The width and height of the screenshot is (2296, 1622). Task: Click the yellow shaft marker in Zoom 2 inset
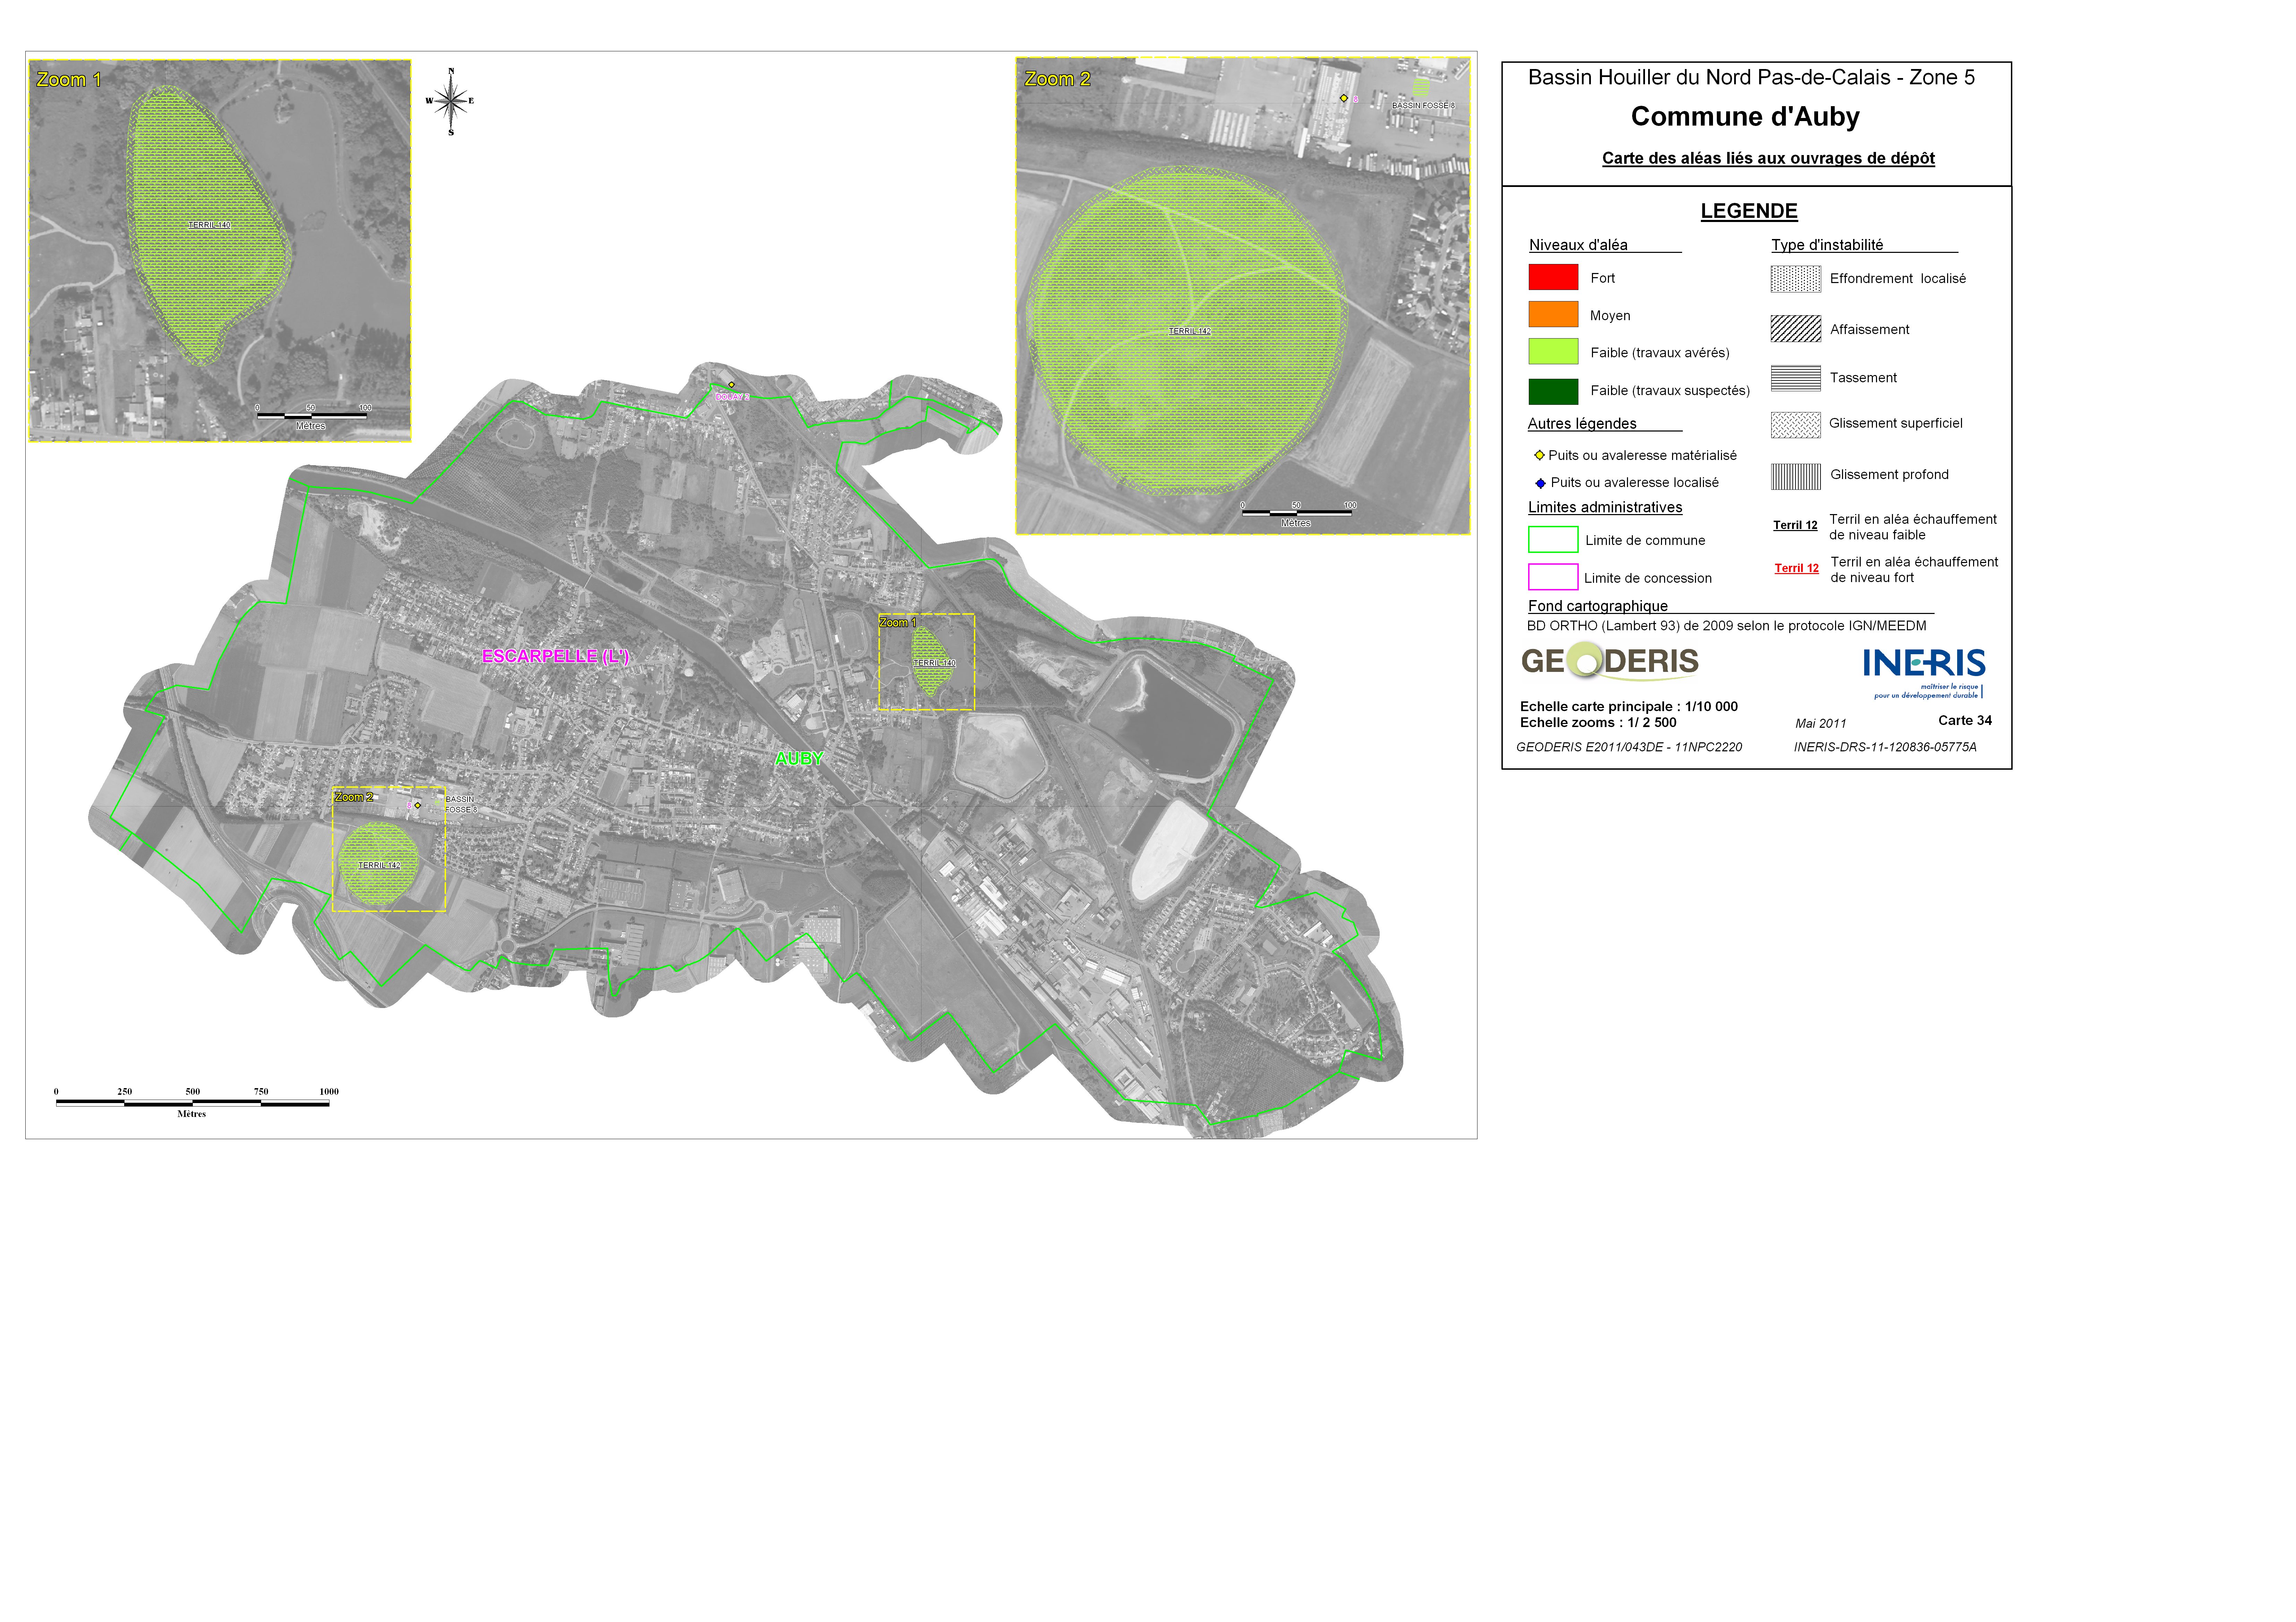tap(1344, 98)
